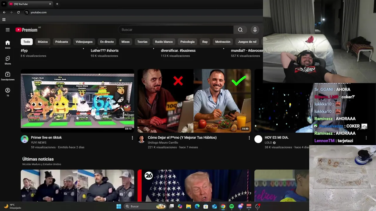Open the Trump news thumbnail

[x=194, y=186]
